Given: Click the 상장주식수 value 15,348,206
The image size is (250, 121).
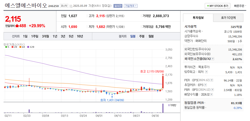Looking at the screenshot, I should tap(235, 36).
